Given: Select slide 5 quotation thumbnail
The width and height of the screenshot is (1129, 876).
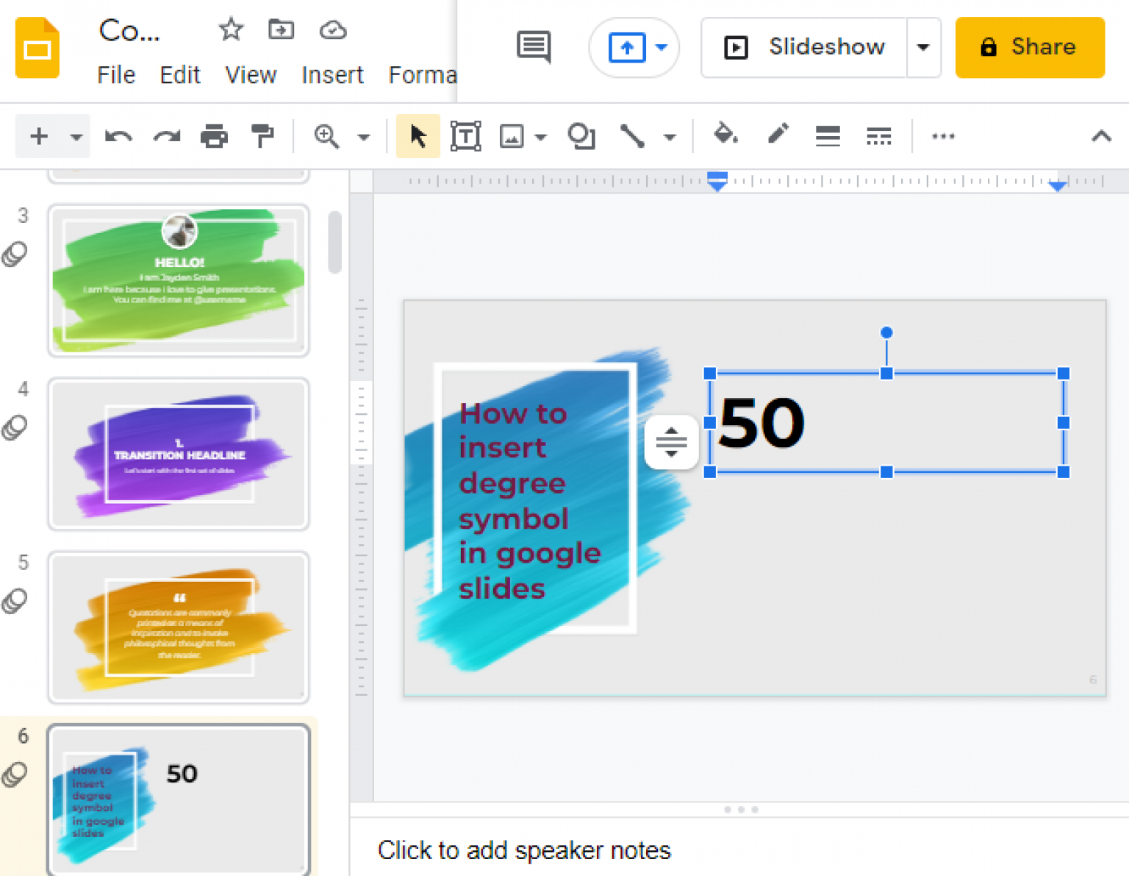Looking at the screenshot, I should click(x=179, y=627).
